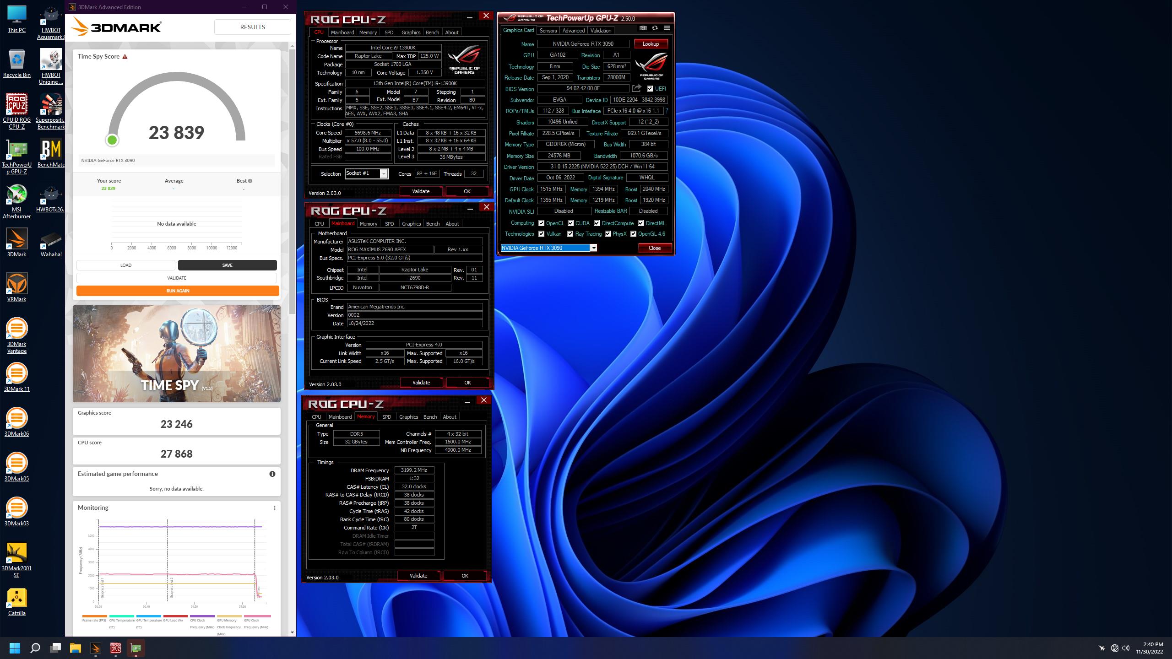
Task: Click the VALIDATE button in 3DMark
Action: tap(177, 278)
